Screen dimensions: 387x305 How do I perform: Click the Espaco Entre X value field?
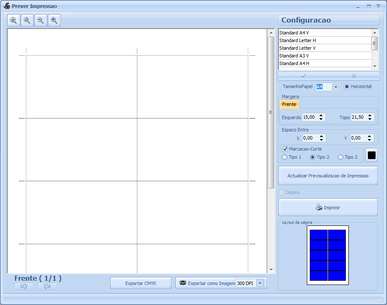tap(311, 138)
